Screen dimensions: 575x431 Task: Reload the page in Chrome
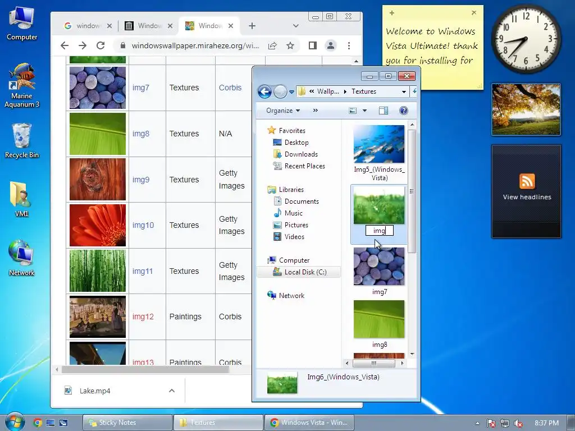101,45
